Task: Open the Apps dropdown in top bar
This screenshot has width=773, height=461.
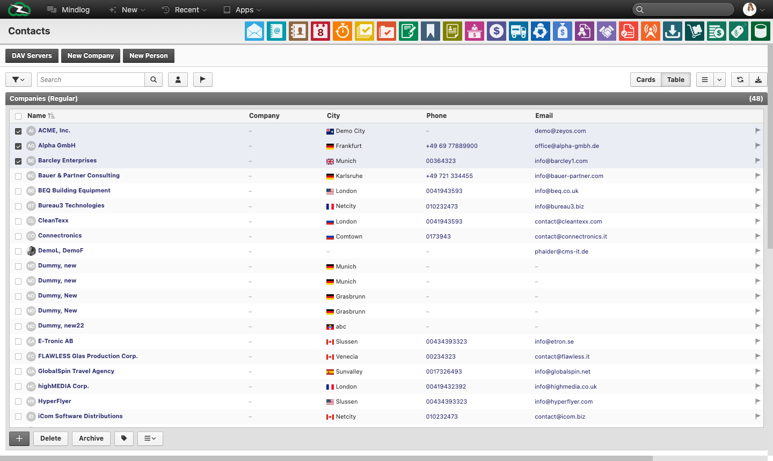Action: click(x=242, y=10)
